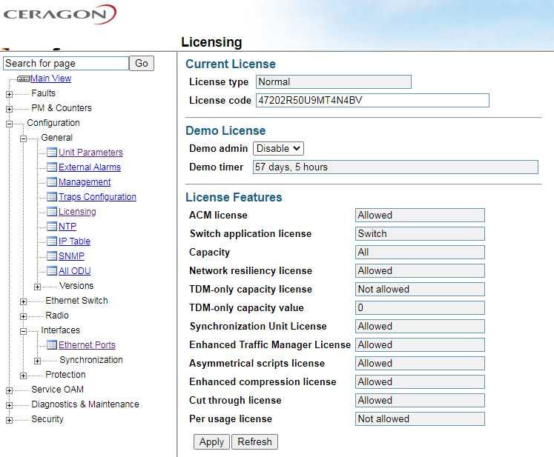554x457 pixels.
Task: Open the Licensing link
Action: point(77,212)
